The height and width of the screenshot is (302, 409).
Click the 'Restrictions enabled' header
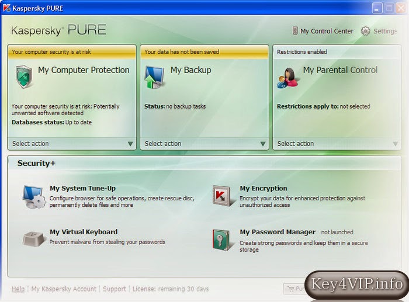(337, 52)
